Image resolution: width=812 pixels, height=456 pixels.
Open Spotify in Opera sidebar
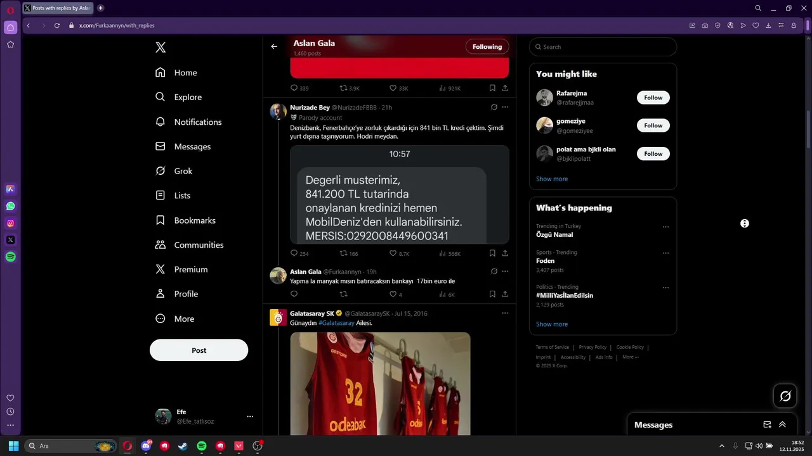coord(10,256)
